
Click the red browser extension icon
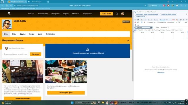(168, 6)
